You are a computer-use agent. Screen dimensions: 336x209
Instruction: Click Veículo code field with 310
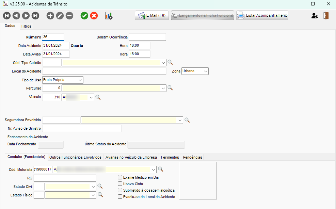click(x=52, y=97)
